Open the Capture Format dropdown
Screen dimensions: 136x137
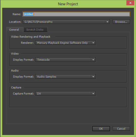click(x=65, y=94)
